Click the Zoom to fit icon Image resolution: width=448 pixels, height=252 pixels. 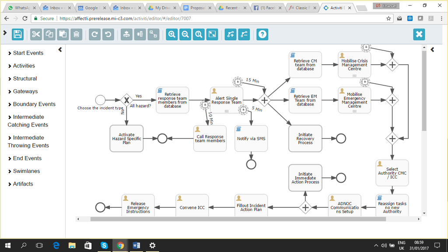point(212,35)
